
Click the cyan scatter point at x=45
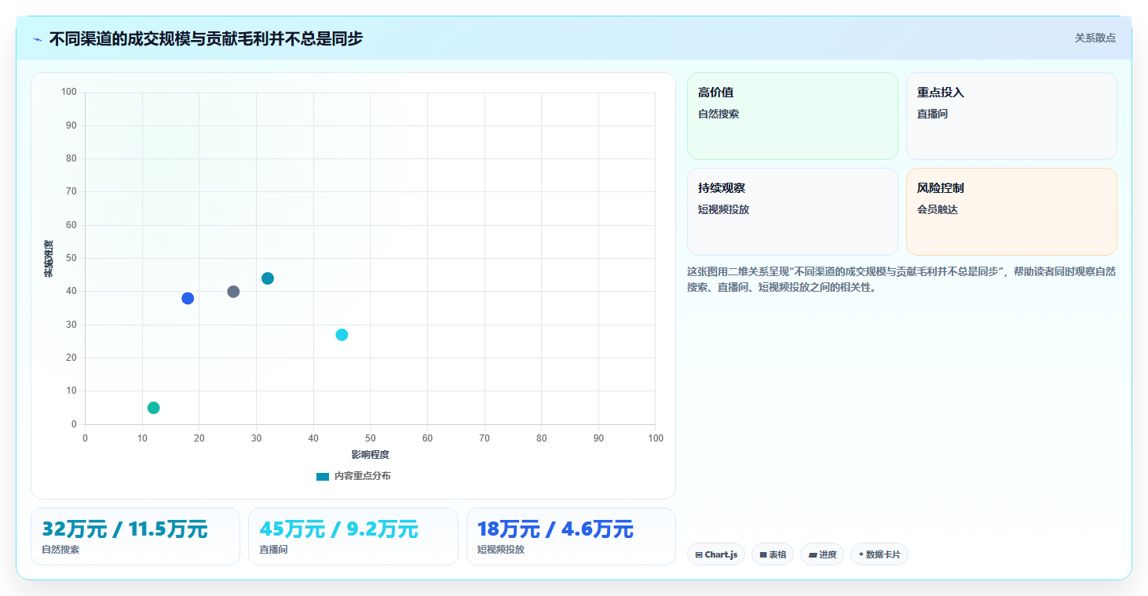(342, 335)
